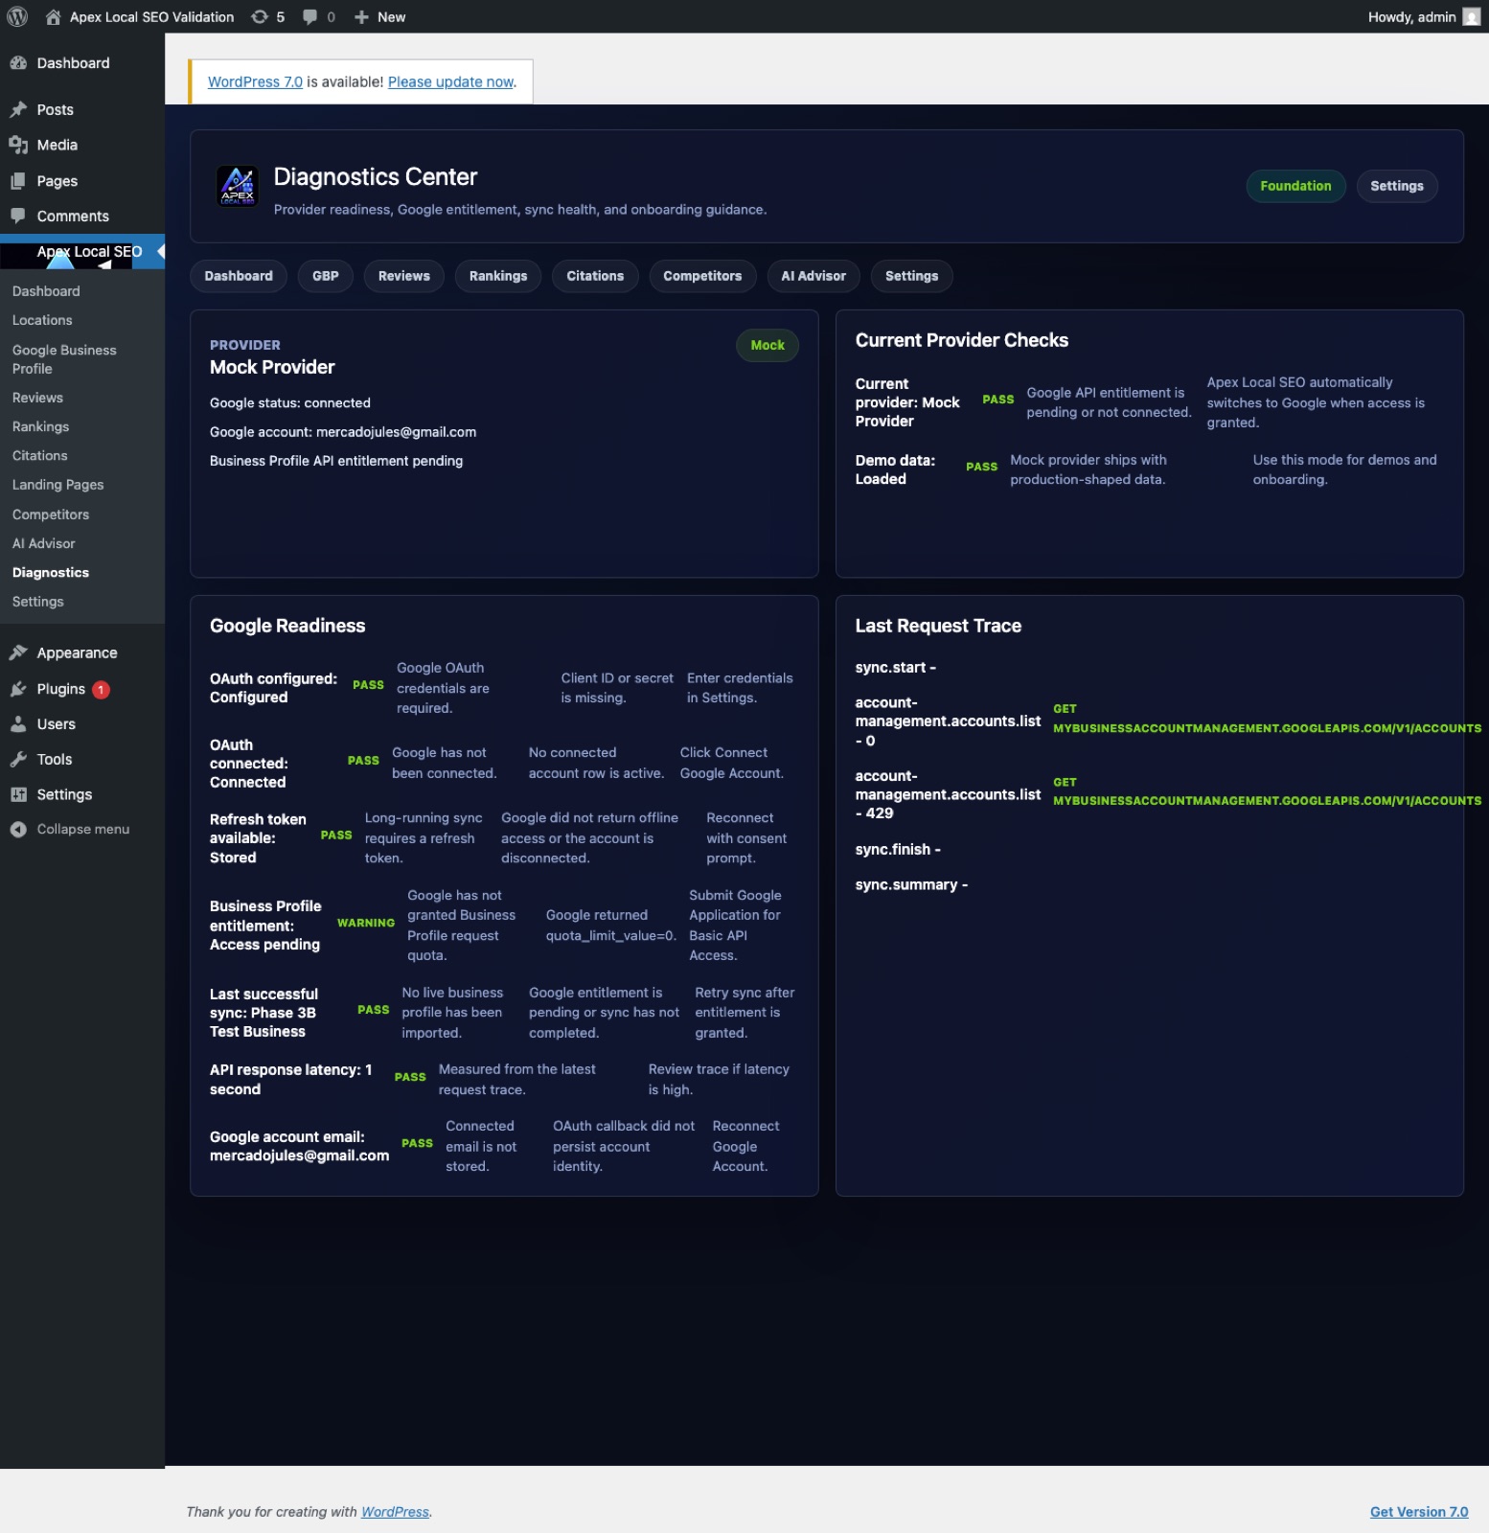Click the WordPress logo icon
1489x1533 pixels.
[x=17, y=16]
